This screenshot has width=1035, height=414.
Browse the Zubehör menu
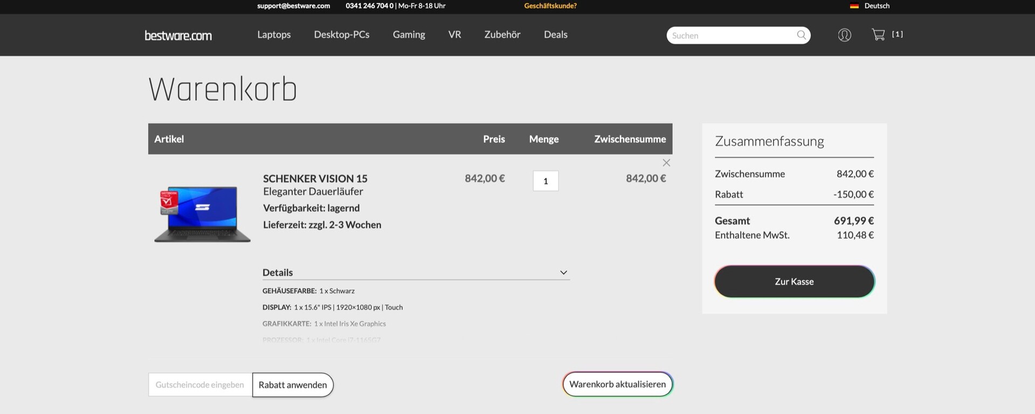coord(502,34)
